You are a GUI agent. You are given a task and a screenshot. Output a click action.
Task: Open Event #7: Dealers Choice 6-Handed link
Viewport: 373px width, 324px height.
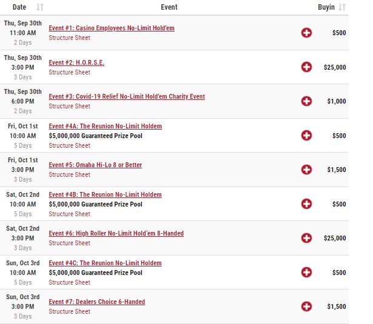click(97, 302)
